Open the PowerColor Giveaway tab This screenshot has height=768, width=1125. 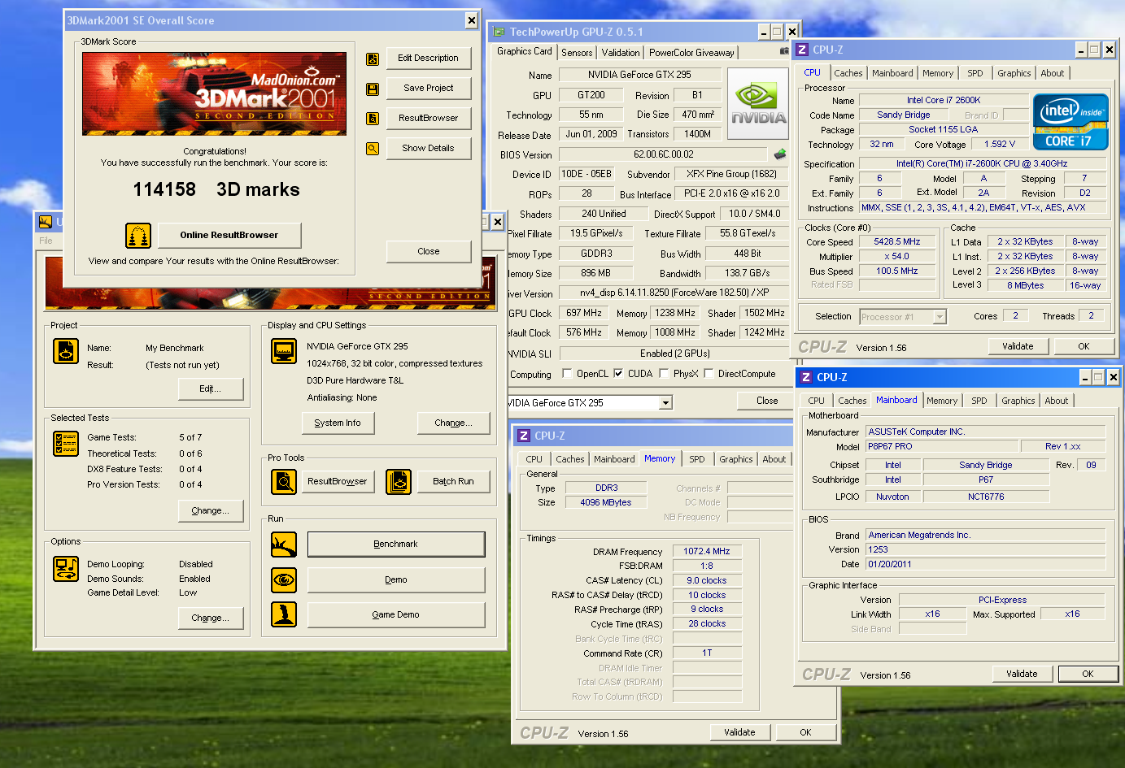coord(691,53)
